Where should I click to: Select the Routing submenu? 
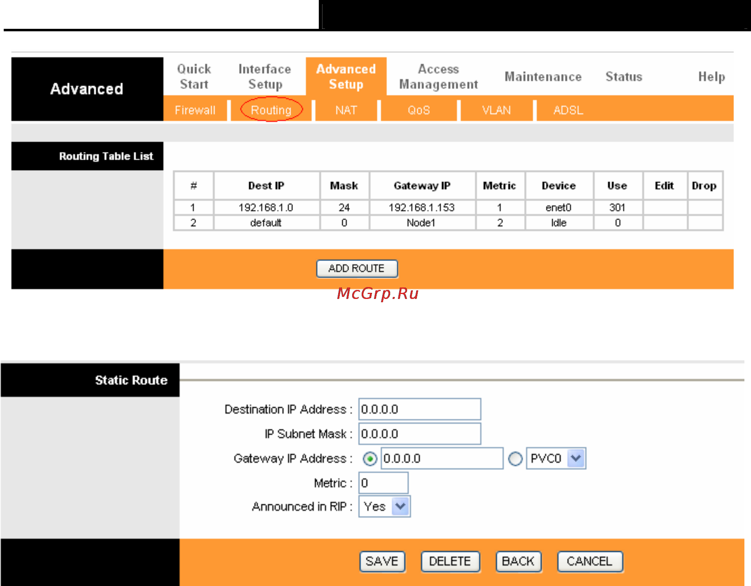(x=271, y=110)
